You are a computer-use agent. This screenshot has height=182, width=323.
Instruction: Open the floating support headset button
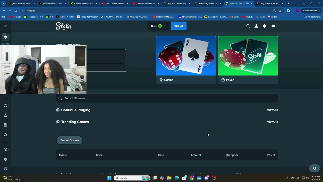click(314, 168)
